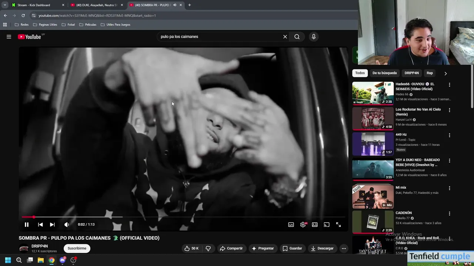This screenshot has height=266, width=474.
Task: Open Windows taskbar search
Action: (x=19, y=260)
